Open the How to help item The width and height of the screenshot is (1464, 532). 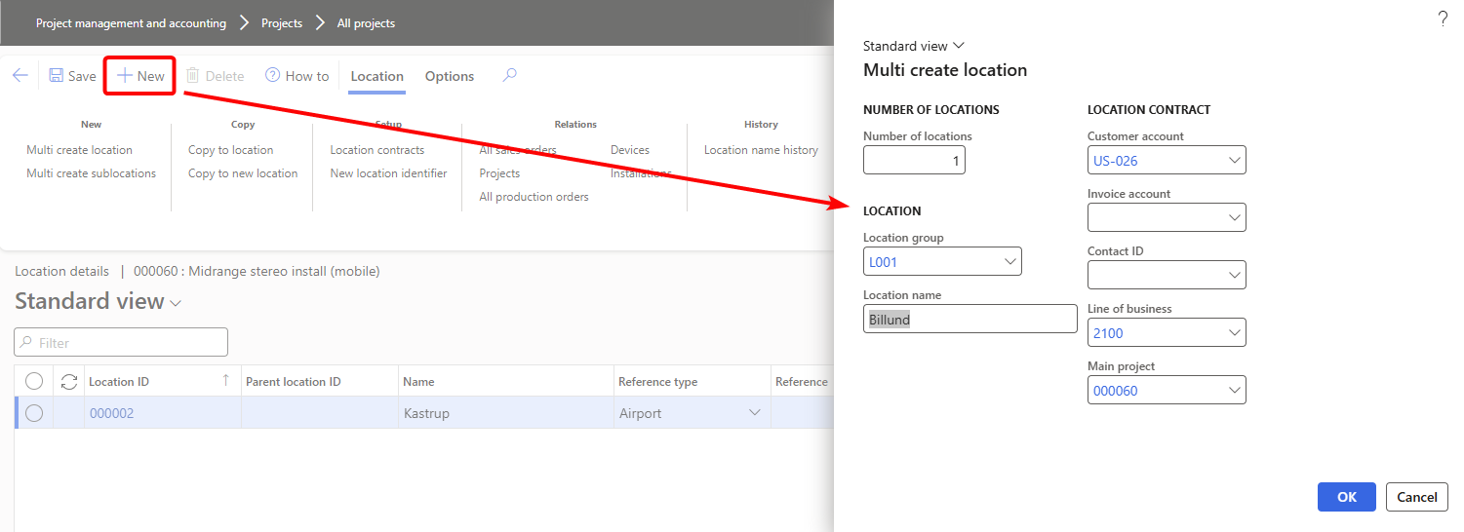click(x=297, y=76)
